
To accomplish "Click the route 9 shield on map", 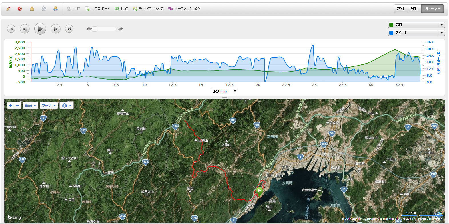I will point(43,118).
